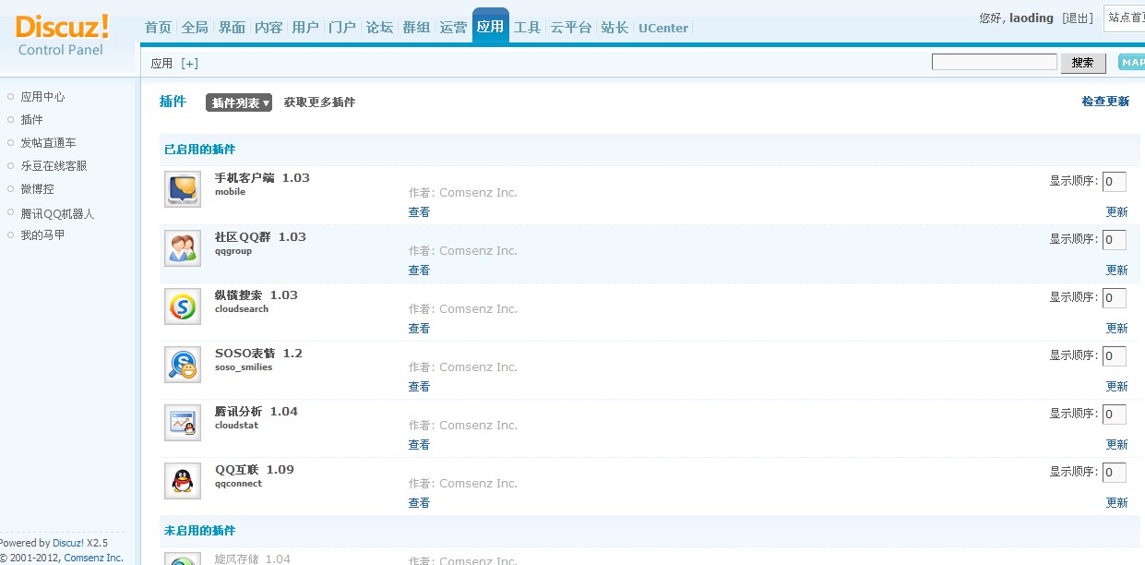Image resolution: width=1145 pixels, height=565 pixels.
Task: Click 更新 for the 社区QQ群 plugin
Action: 1116,270
